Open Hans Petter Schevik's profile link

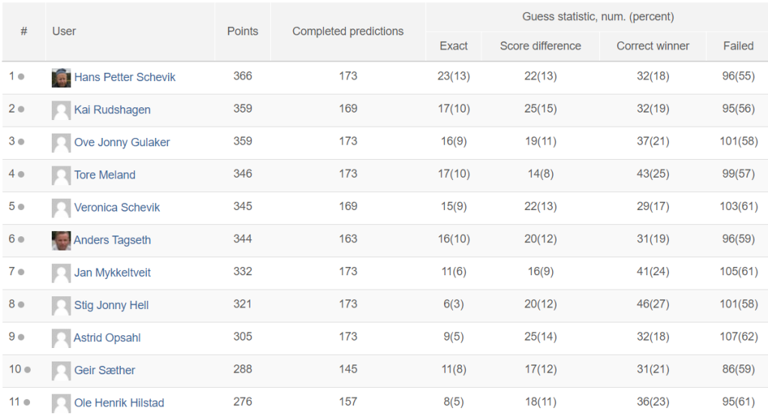coord(124,77)
